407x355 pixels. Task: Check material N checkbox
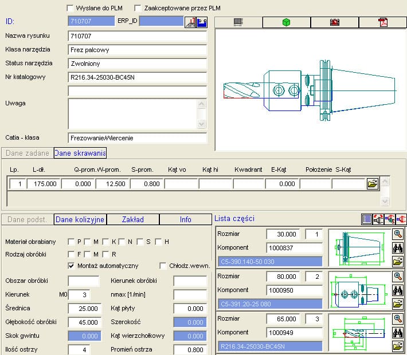122,242
